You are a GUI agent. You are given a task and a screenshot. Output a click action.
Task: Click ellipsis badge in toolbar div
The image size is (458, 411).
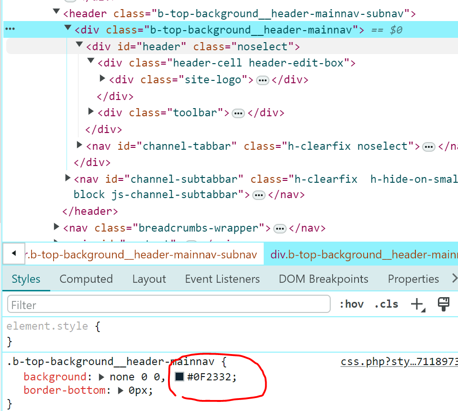(238, 113)
